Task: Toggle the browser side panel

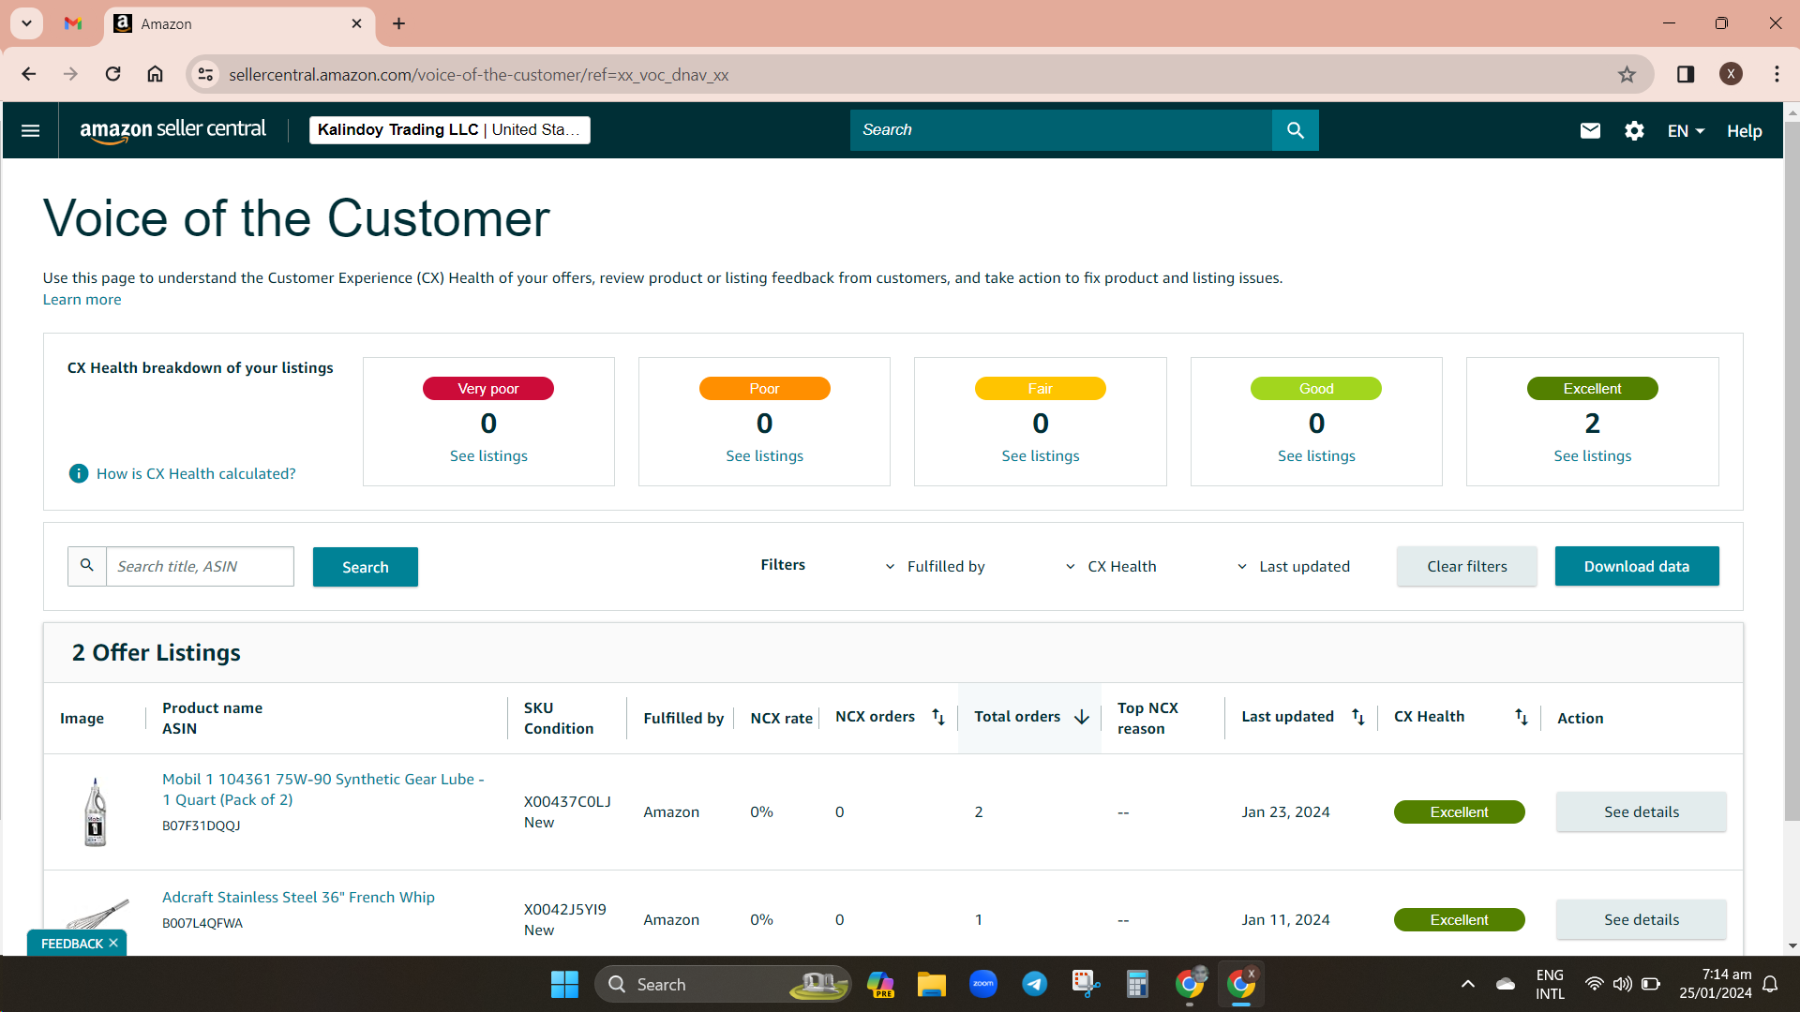Action: 1686,74
